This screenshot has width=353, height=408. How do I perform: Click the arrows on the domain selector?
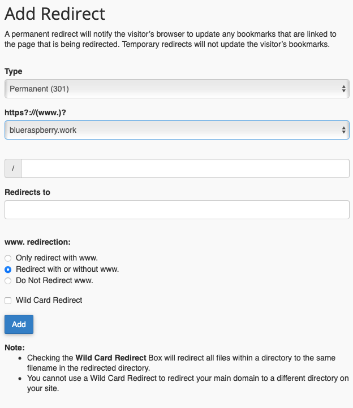coord(344,130)
